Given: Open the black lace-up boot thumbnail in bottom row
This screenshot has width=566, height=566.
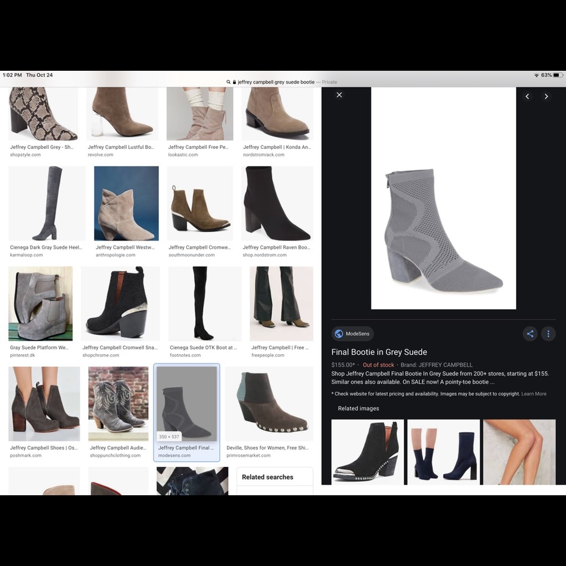Looking at the screenshot, I should [192, 481].
